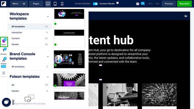This screenshot has width=194, height=109.
Task: Click the Content Studio info icon
Action: pos(118,3)
